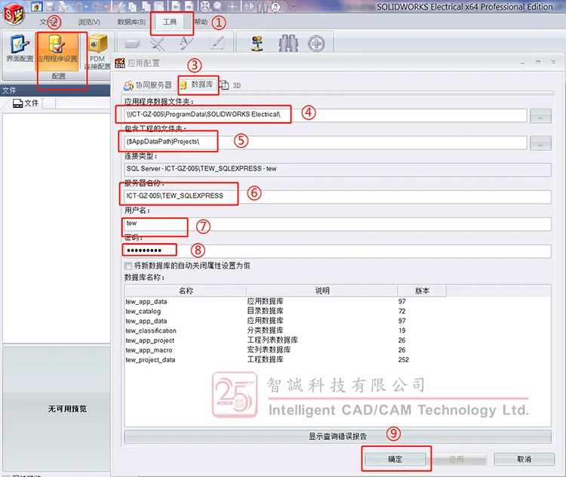Open the 数据库(B) menu

coord(131,23)
